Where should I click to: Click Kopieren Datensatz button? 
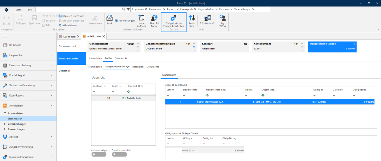click(x=71, y=16)
